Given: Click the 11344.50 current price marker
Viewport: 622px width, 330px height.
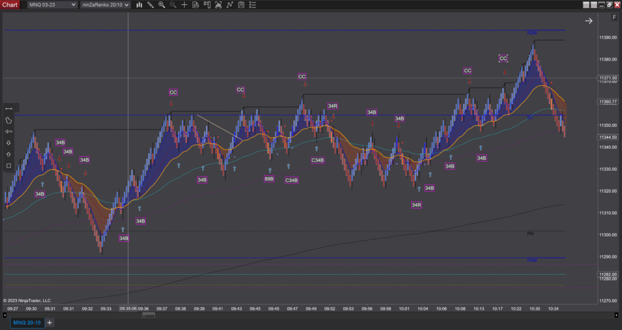Looking at the screenshot, I should 607,137.
